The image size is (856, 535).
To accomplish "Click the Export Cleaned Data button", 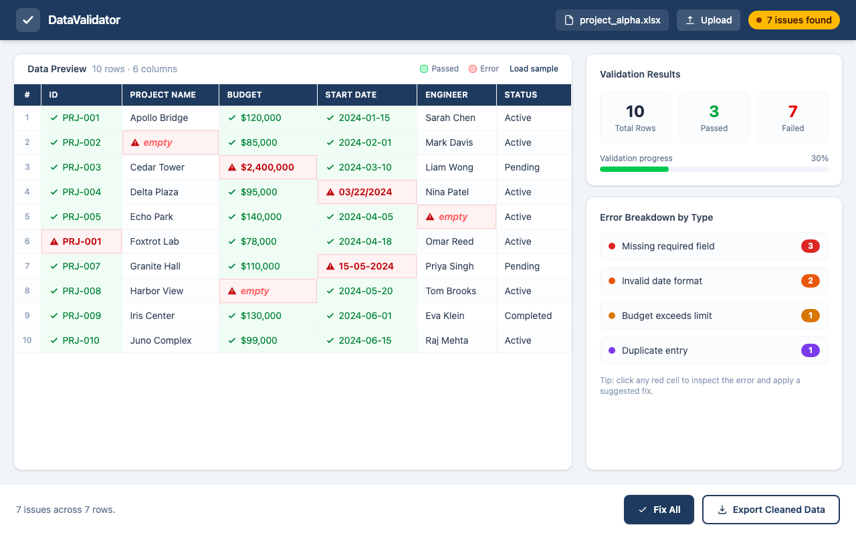I will pyautogui.click(x=771, y=510).
